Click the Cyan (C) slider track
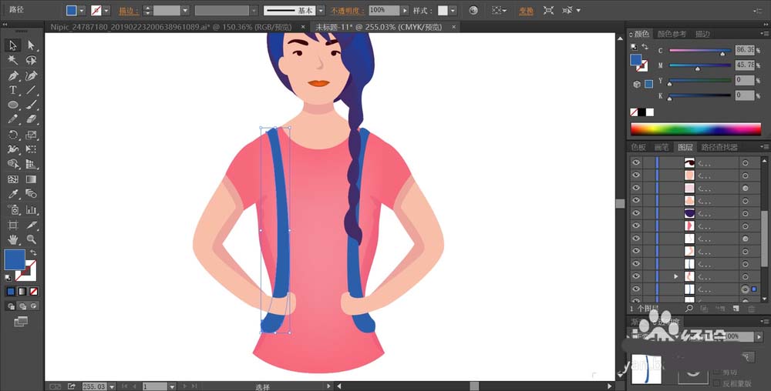This screenshot has height=391, width=771. pos(700,50)
